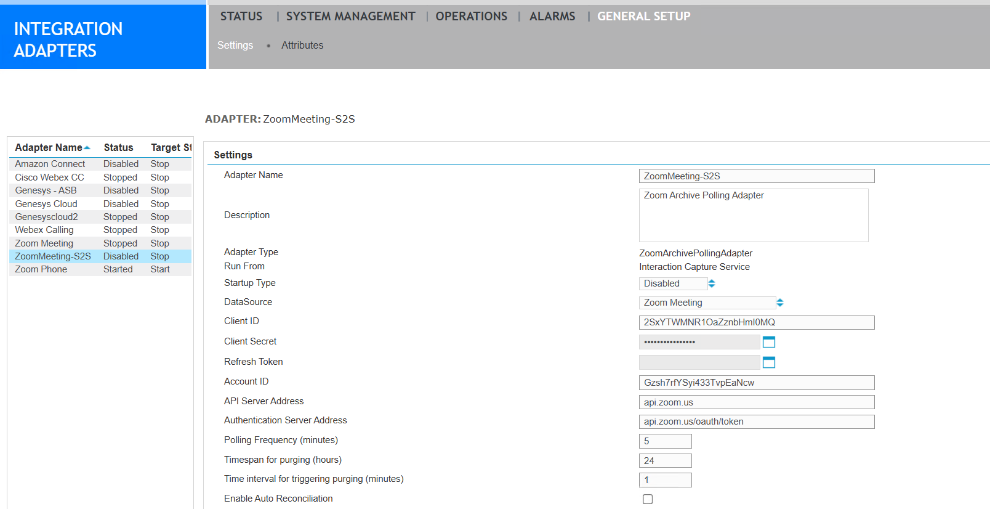
Task: Choose the Cisco Webex CC adapter
Action: click(x=49, y=177)
